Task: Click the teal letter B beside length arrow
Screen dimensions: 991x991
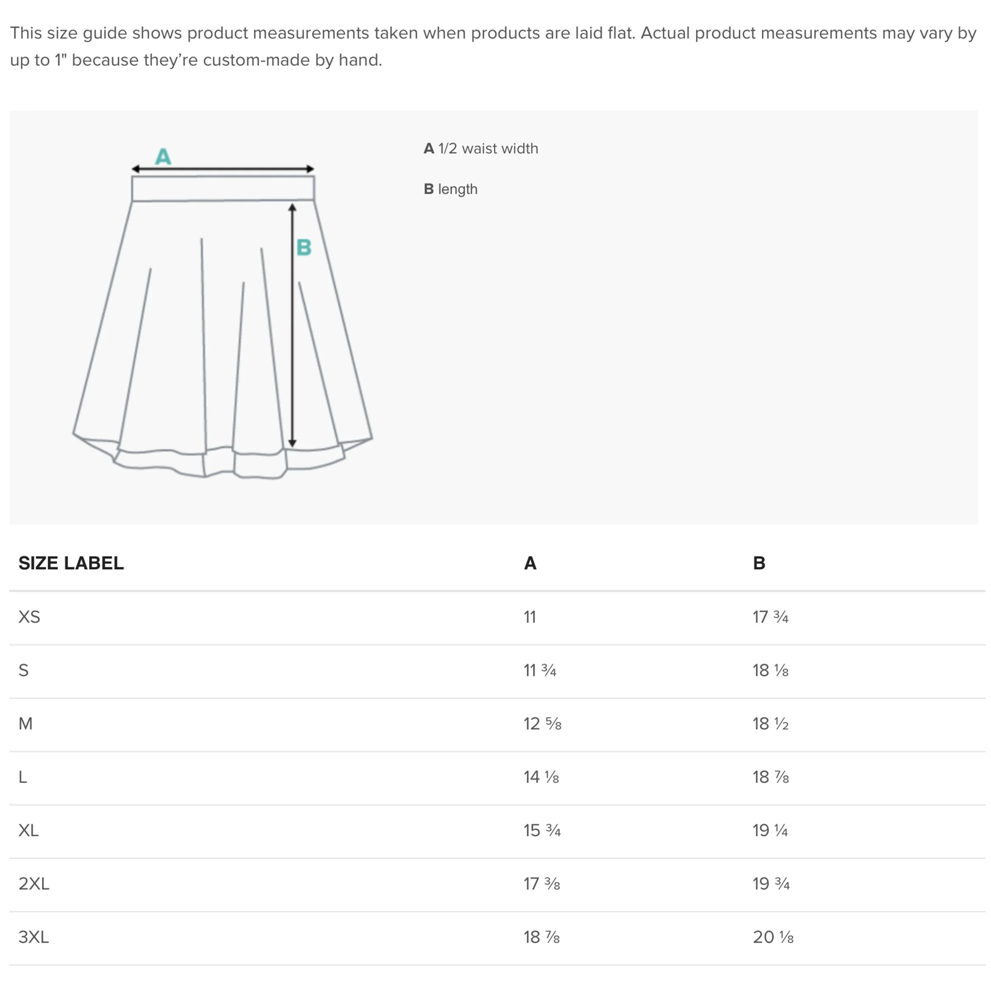Action: 303,247
